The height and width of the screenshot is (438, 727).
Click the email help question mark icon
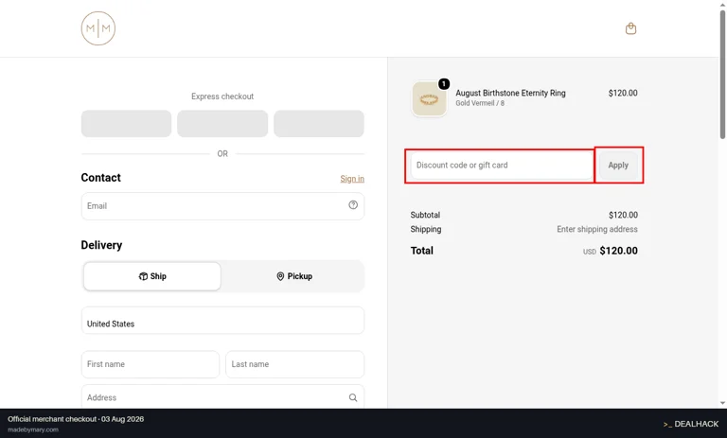pyautogui.click(x=353, y=205)
